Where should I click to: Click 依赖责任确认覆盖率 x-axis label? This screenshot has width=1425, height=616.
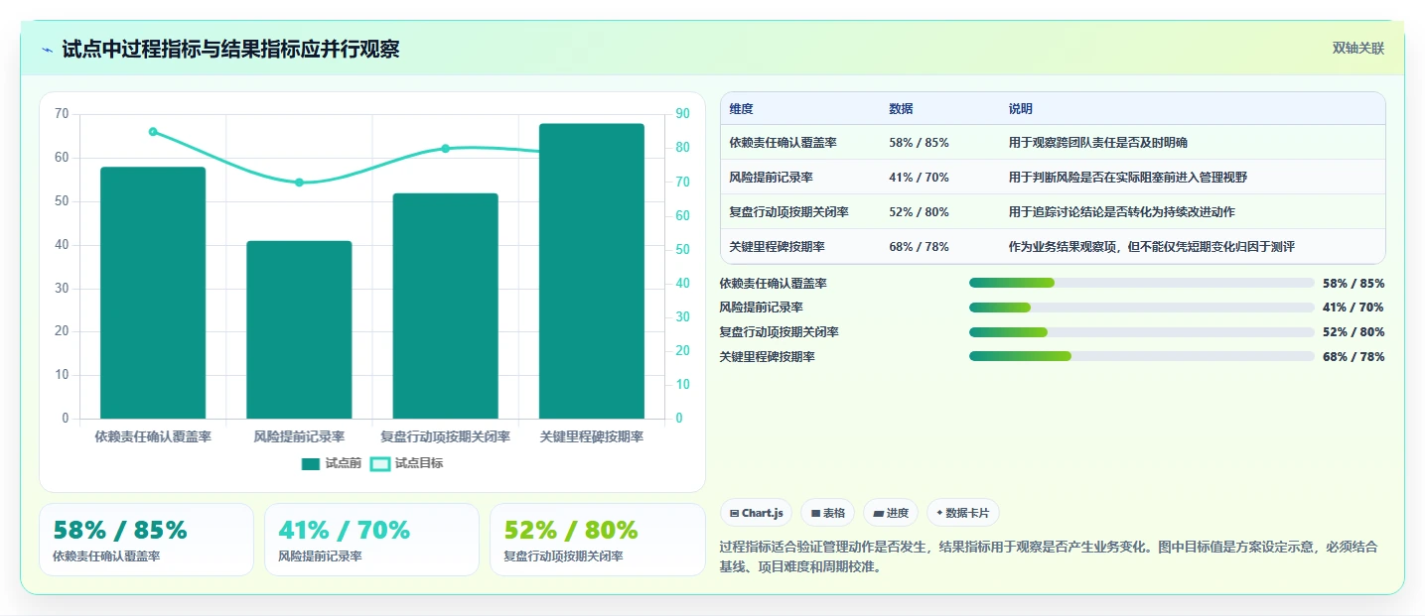pos(153,436)
